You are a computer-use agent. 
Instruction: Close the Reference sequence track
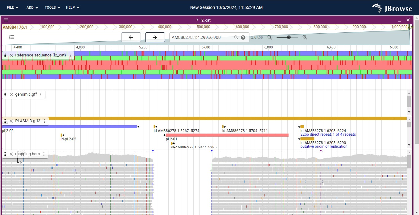11,55
